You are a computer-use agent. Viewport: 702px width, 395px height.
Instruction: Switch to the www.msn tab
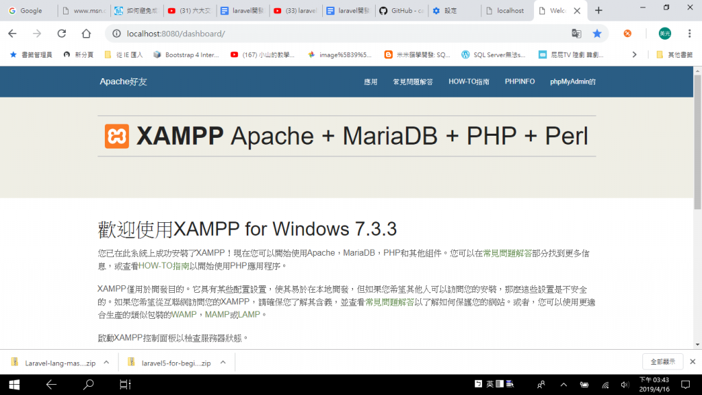tap(84, 11)
